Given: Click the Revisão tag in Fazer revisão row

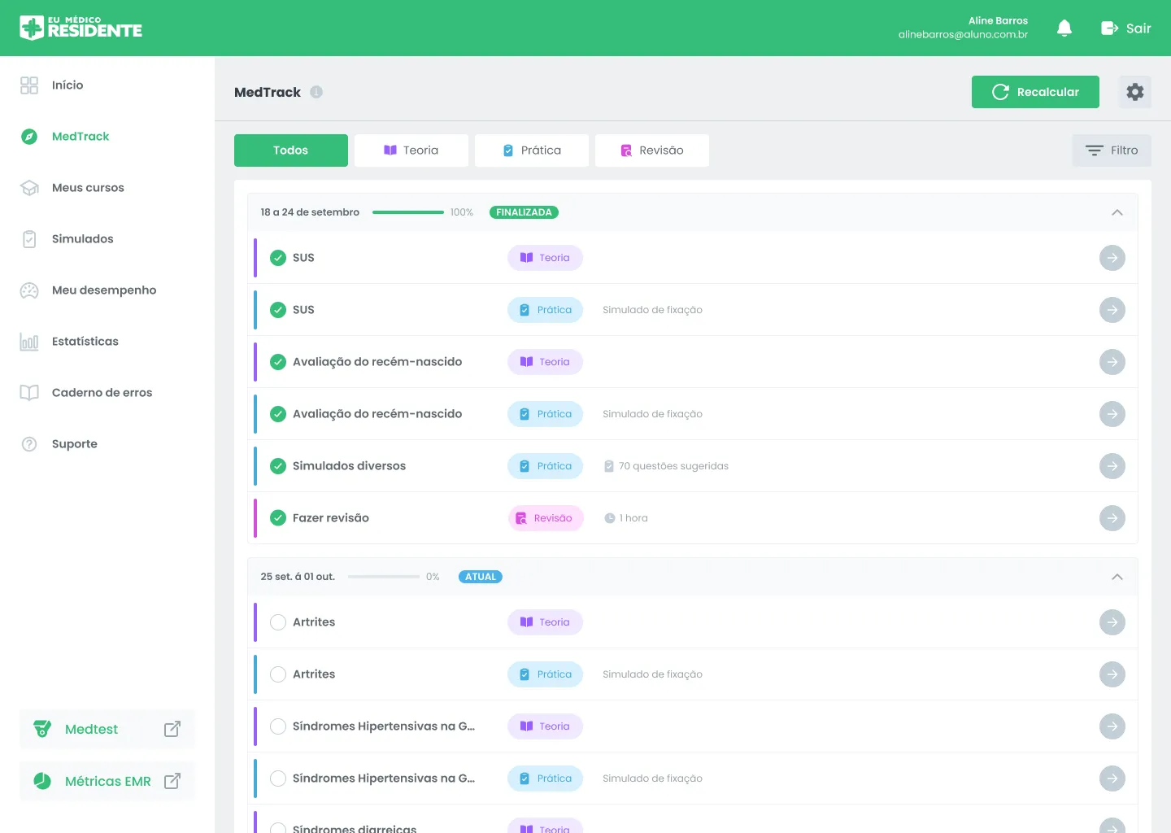Looking at the screenshot, I should [x=546, y=518].
